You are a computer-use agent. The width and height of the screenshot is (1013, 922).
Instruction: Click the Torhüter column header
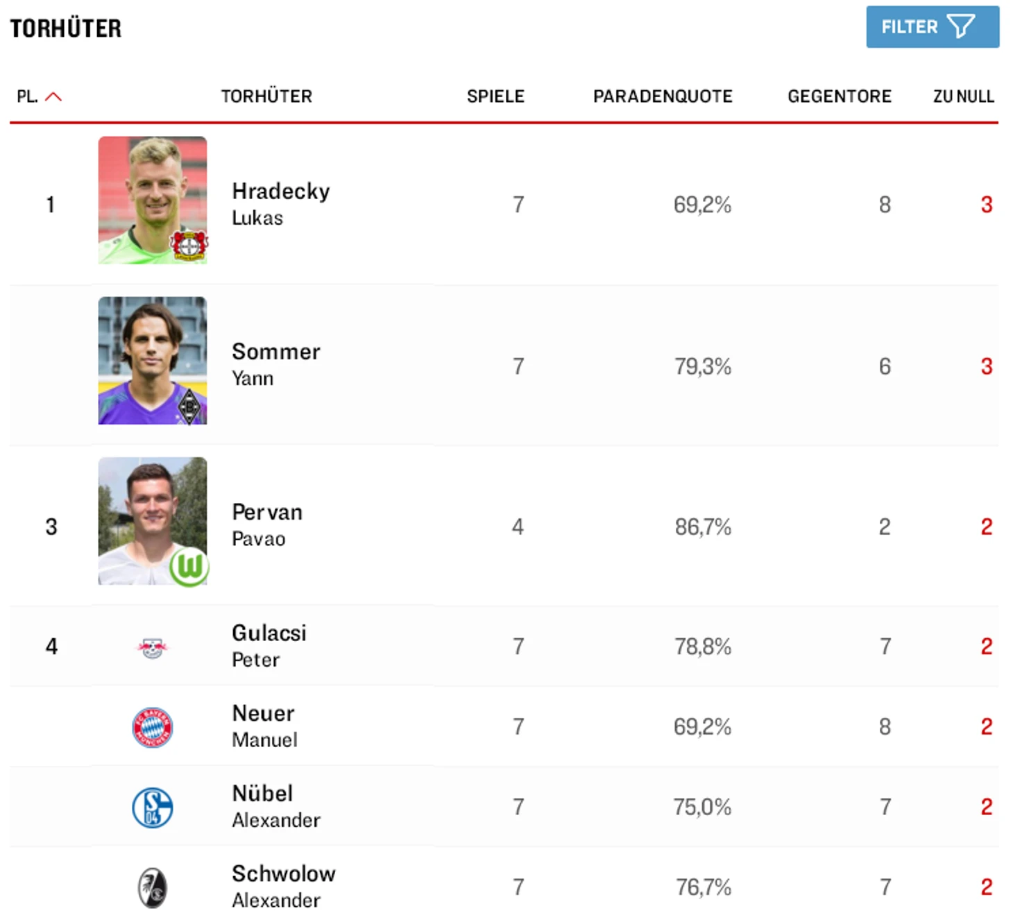pyautogui.click(x=266, y=96)
